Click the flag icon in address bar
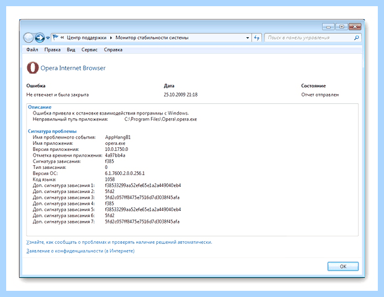This screenshot has height=297, width=384. point(55,37)
